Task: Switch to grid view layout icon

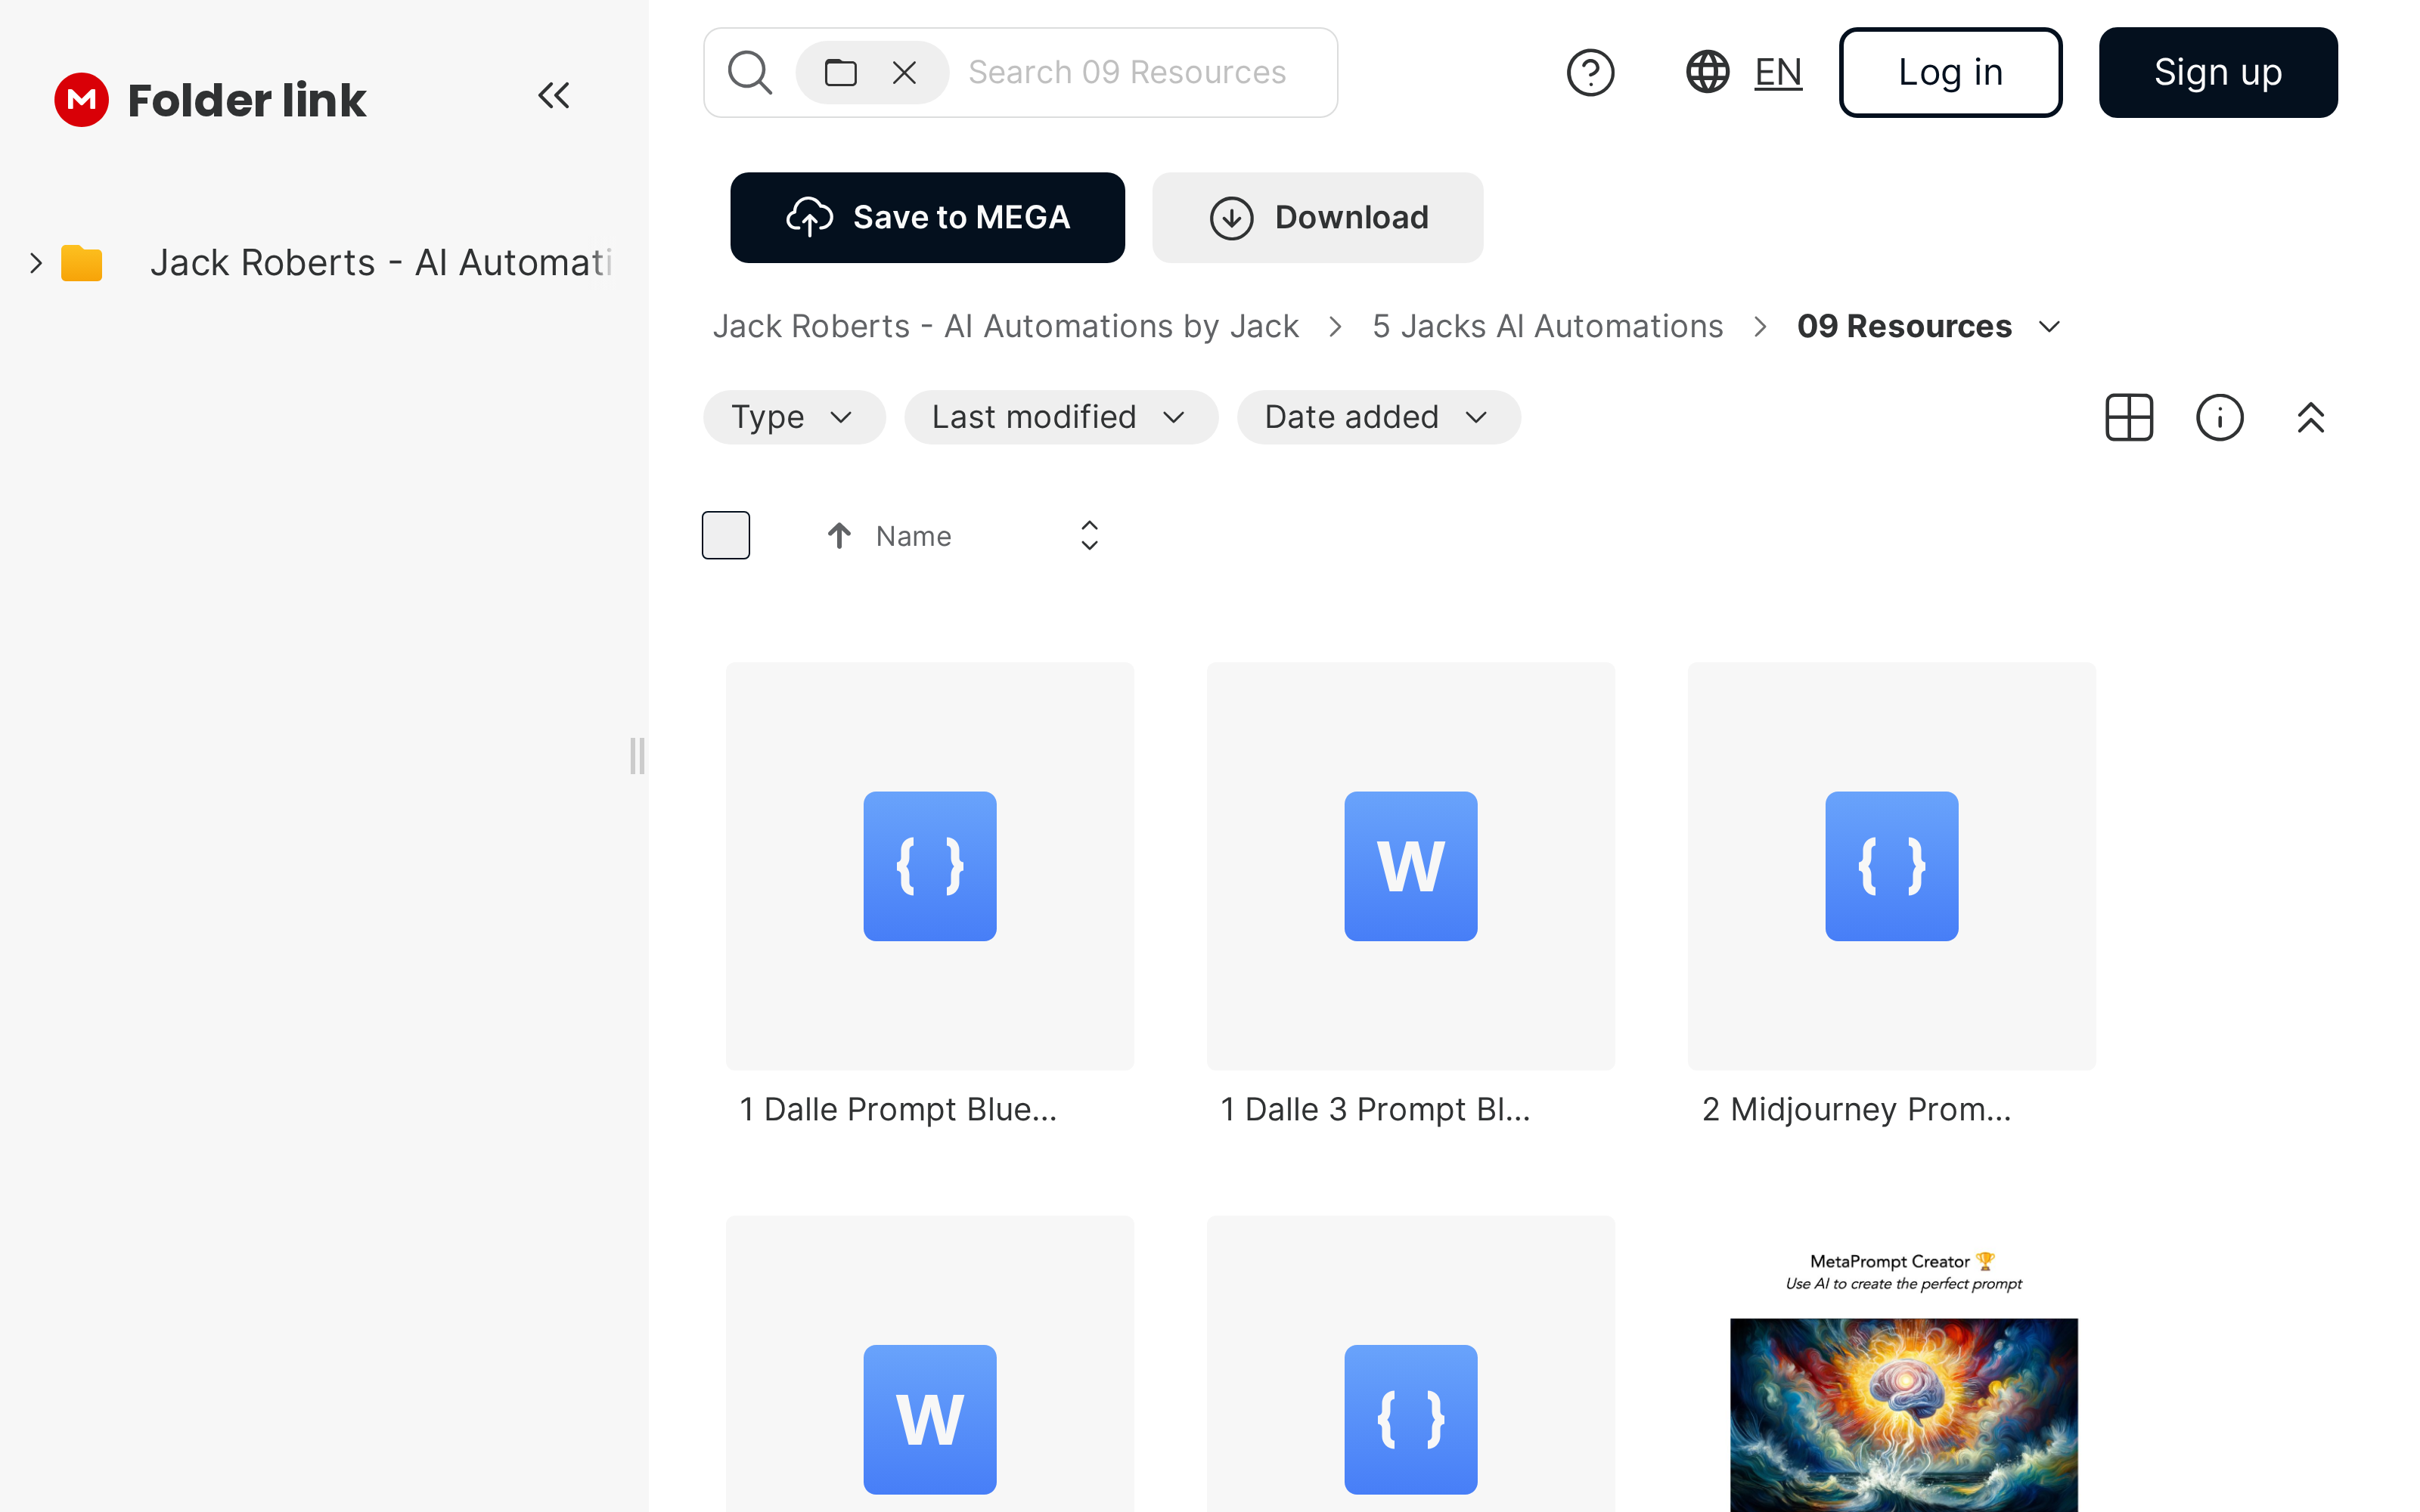Action: point(2129,417)
